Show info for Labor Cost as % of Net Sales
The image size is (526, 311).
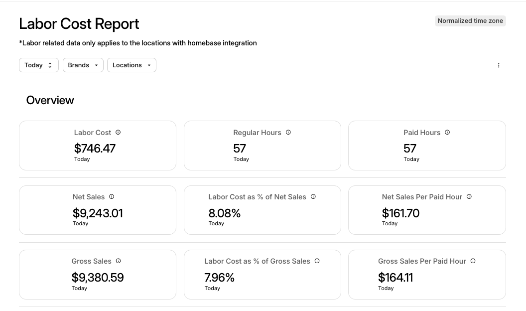(313, 197)
